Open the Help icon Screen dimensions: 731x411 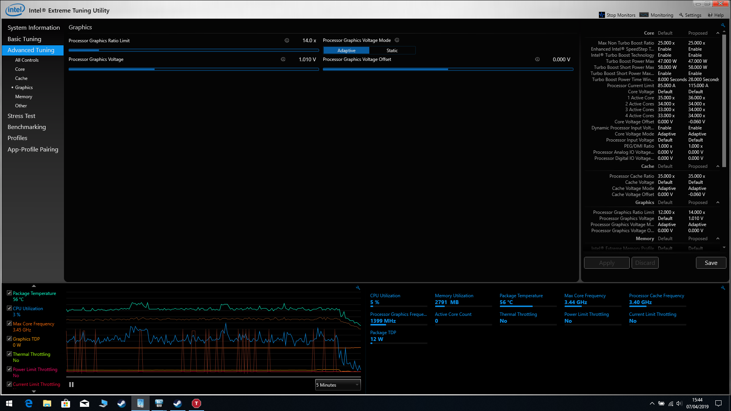pyautogui.click(x=710, y=15)
